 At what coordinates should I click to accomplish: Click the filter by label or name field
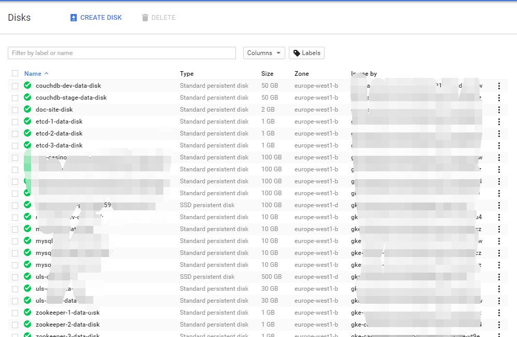tap(121, 52)
